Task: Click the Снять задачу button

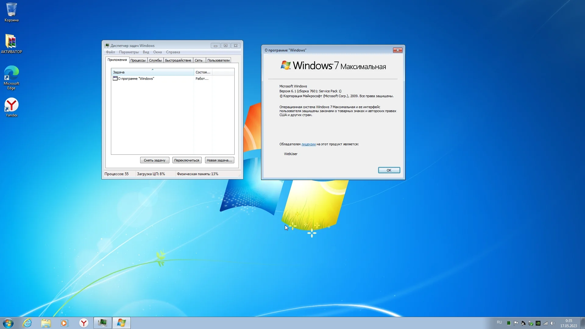Action: click(x=154, y=160)
